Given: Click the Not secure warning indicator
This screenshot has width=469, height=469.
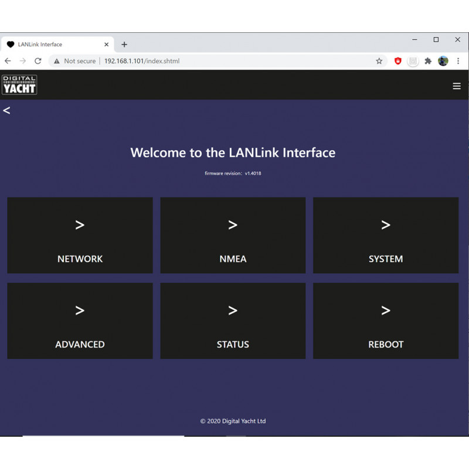Looking at the screenshot, I should click(74, 61).
